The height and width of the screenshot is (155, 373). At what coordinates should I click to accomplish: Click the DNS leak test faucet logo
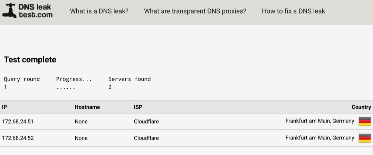pyautogui.click(x=10, y=11)
